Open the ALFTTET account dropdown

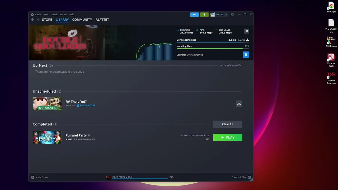[221, 15]
